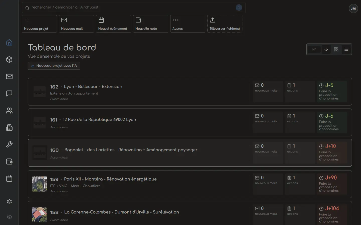This screenshot has width=361, height=225.
Task: Click the Tableau de bord heading
Action: pos(62,47)
